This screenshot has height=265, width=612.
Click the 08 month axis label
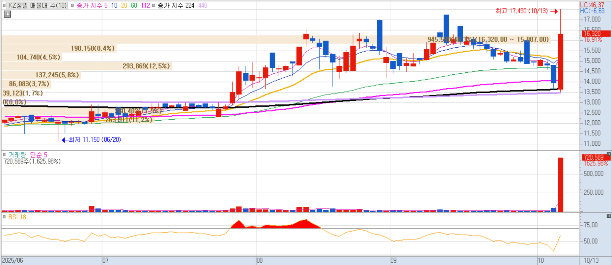click(x=260, y=260)
